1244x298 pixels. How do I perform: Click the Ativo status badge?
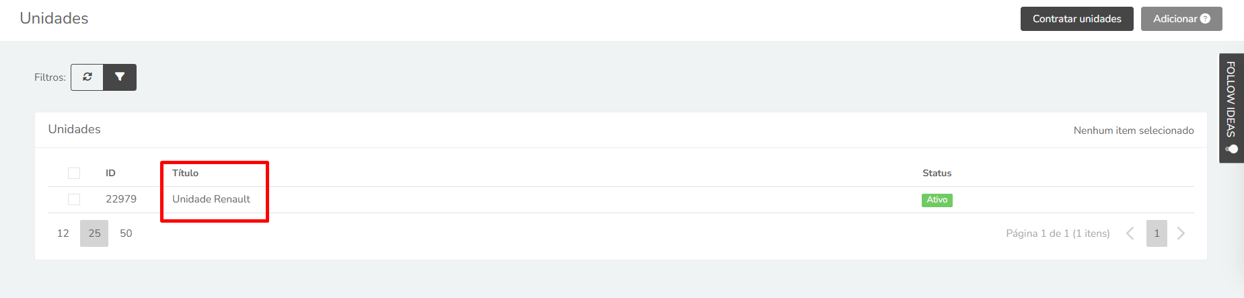[x=937, y=200]
